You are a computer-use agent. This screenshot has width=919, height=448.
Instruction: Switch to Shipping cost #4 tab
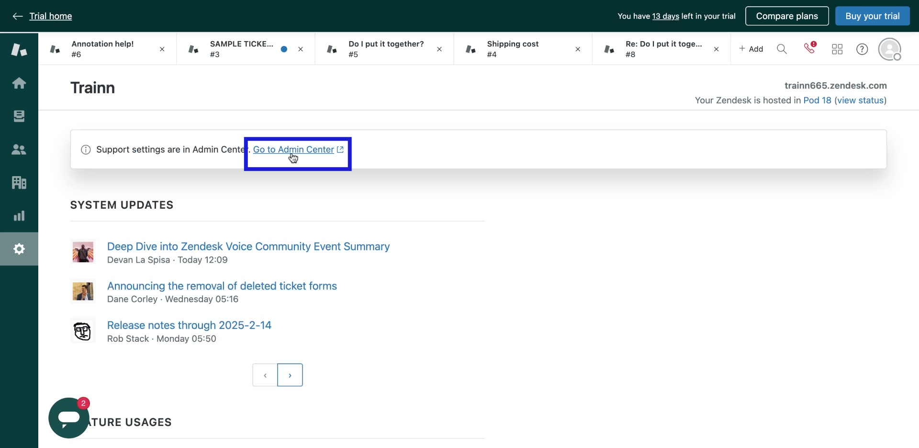click(x=513, y=49)
